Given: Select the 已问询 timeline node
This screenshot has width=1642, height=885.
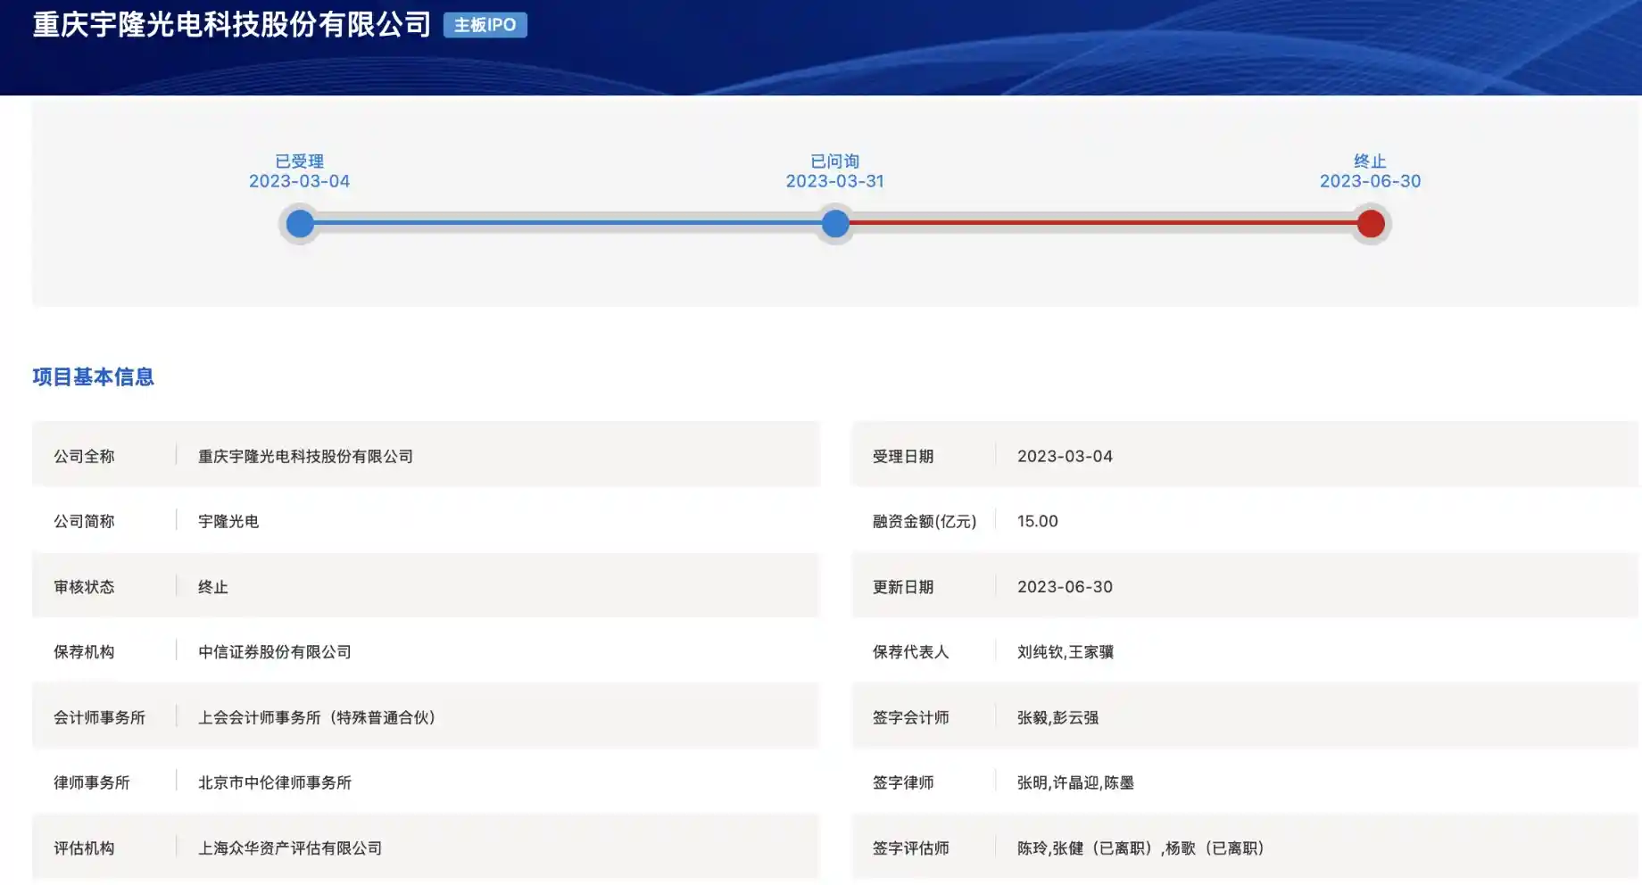Looking at the screenshot, I should (834, 223).
